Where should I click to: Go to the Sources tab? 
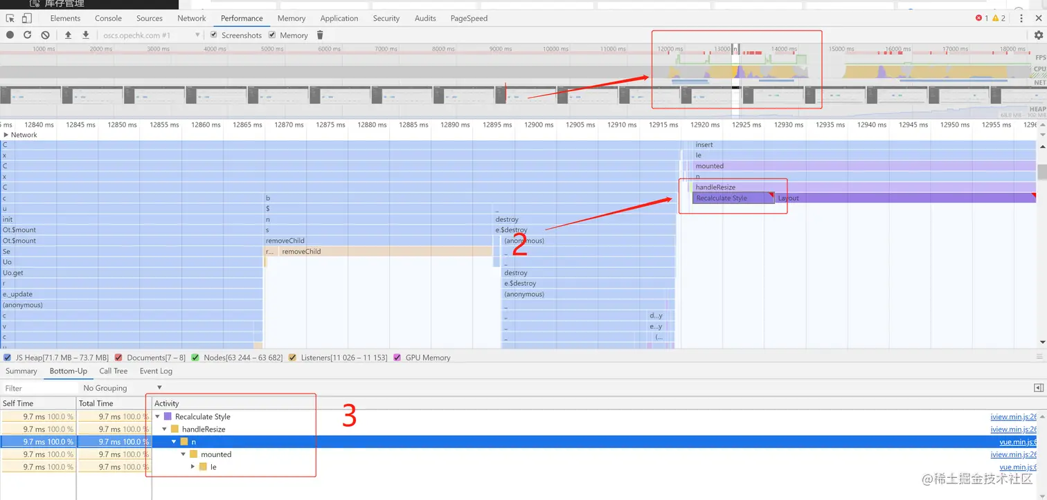(x=150, y=18)
